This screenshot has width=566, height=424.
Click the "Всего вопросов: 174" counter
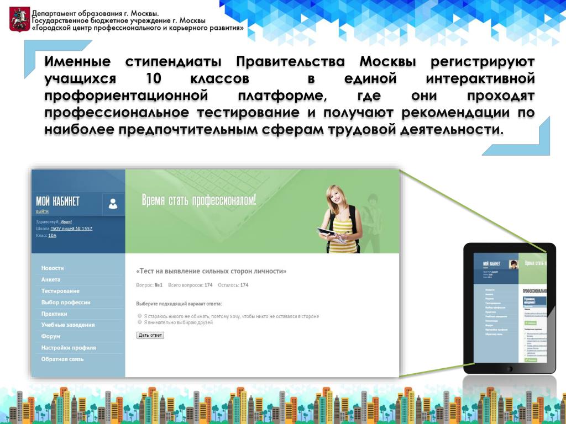190,285
